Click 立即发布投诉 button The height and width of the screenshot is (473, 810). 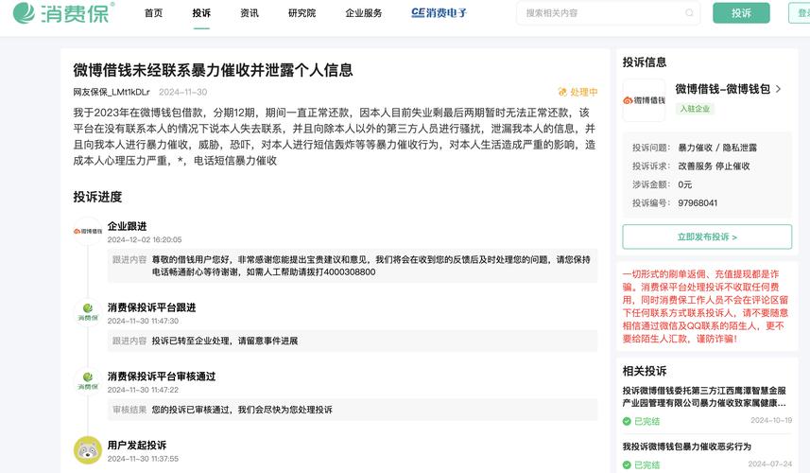[707, 236]
